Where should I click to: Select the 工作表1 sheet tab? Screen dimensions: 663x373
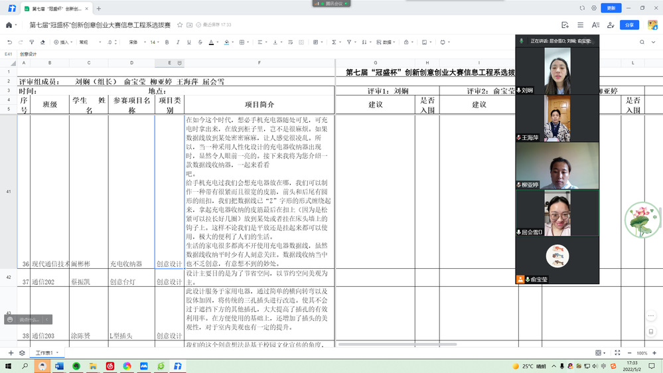44,353
